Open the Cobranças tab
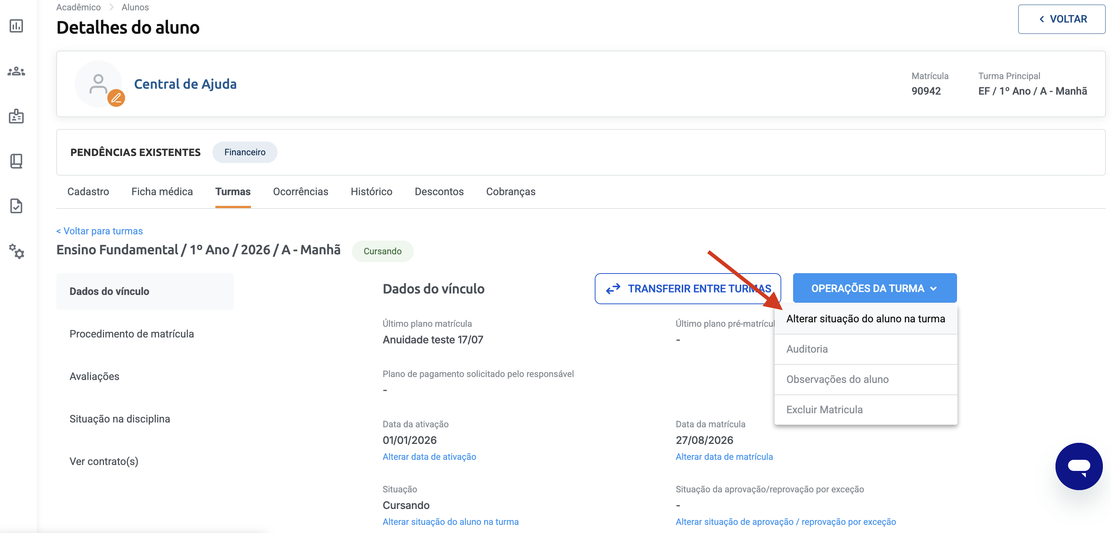 point(511,192)
